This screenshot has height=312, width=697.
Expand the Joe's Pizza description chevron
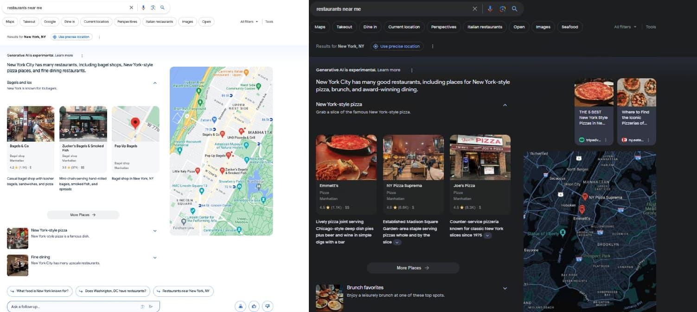[x=487, y=235]
